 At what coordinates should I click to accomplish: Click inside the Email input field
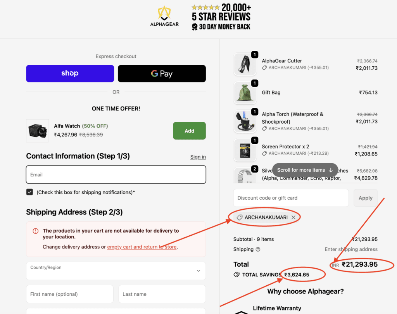116,174
